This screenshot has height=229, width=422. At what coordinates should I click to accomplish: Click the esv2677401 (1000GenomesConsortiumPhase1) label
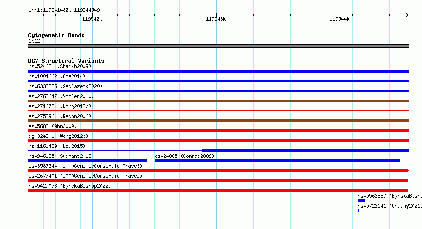click(x=85, y=176)
